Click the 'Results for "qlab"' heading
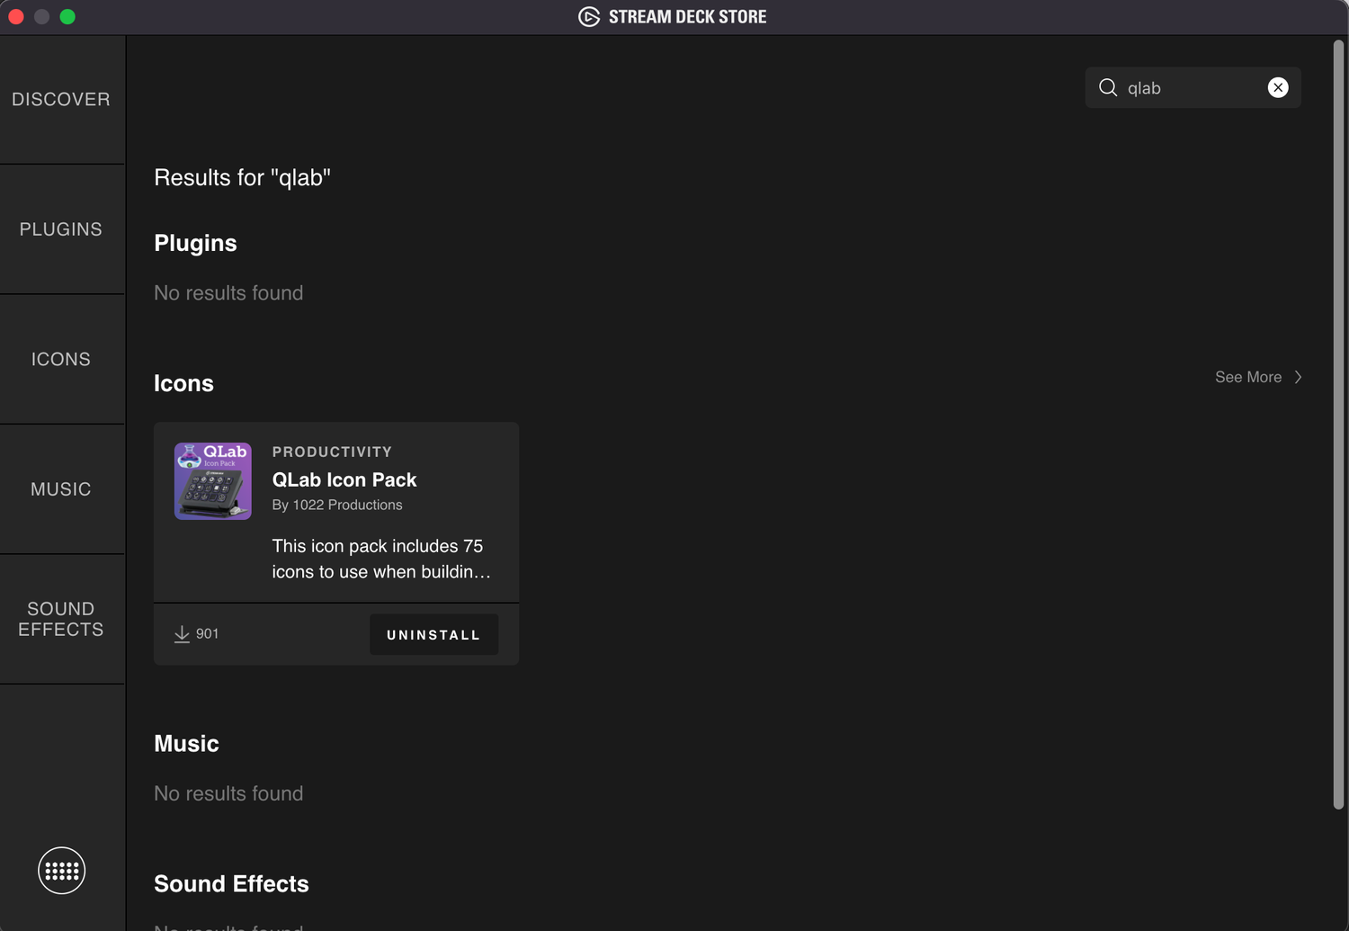 click(x=242, y=177)
